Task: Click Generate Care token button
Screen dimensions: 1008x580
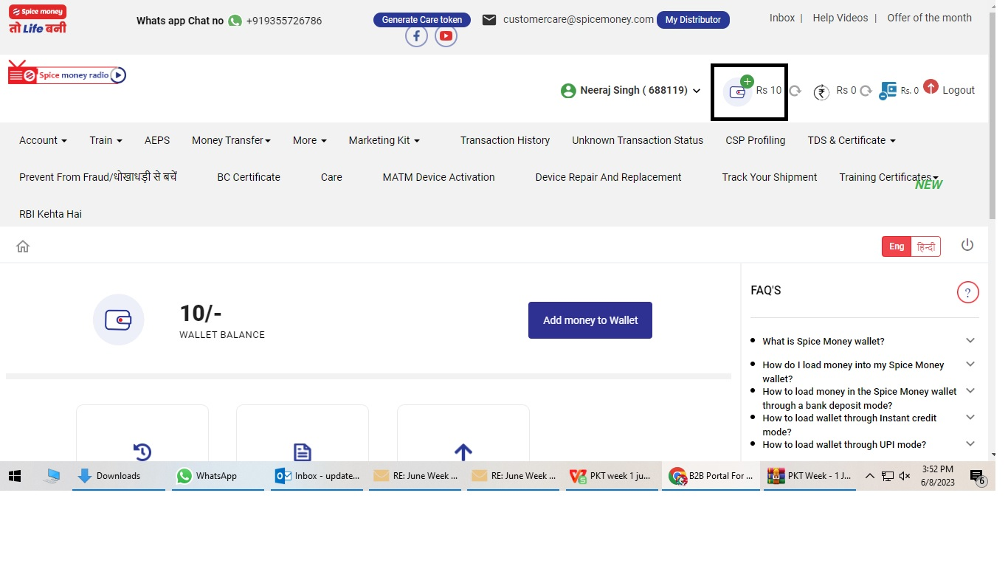Action: pyautogui.click(x=422, y=20)
